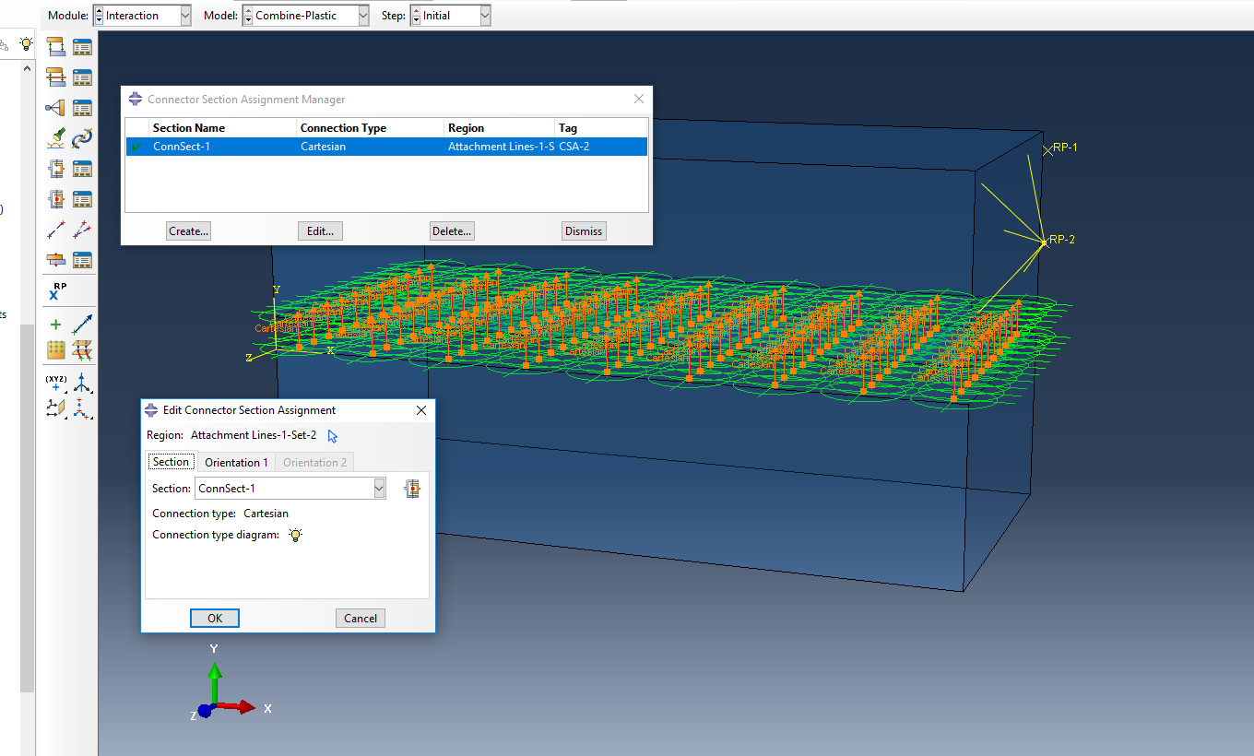Select the RP-1 reference point label in viewport
Viewport: 1254px width, 756px height.
[x=1065, y=148]
